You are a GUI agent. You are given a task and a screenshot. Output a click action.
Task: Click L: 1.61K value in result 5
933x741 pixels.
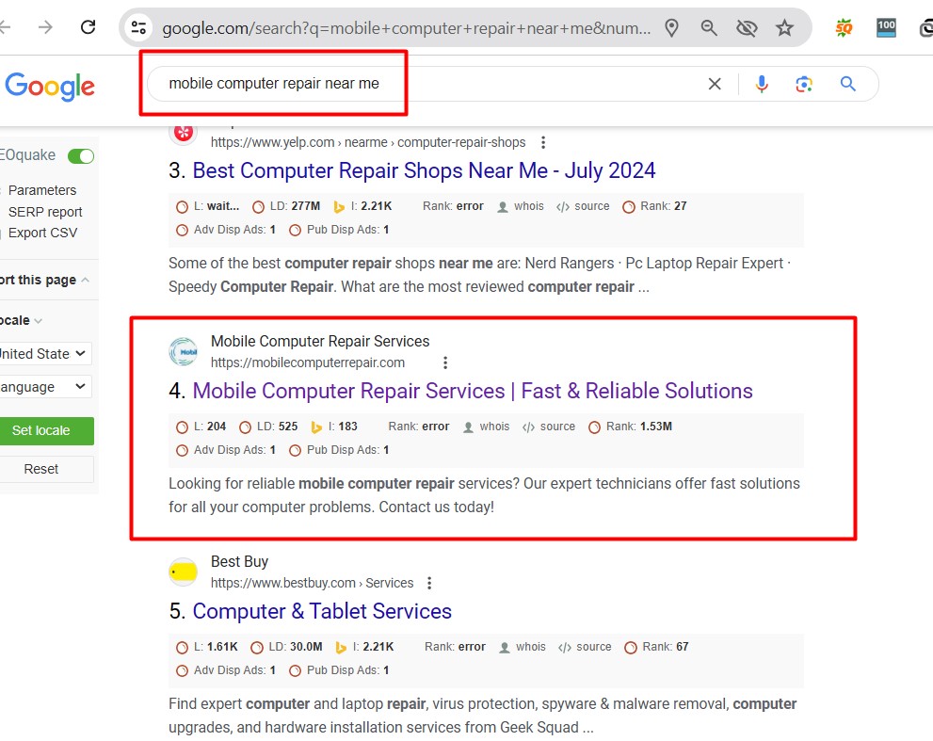(216, 646)
